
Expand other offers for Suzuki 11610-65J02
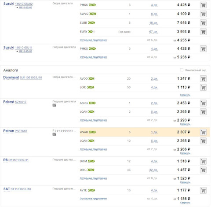(93, 40)
